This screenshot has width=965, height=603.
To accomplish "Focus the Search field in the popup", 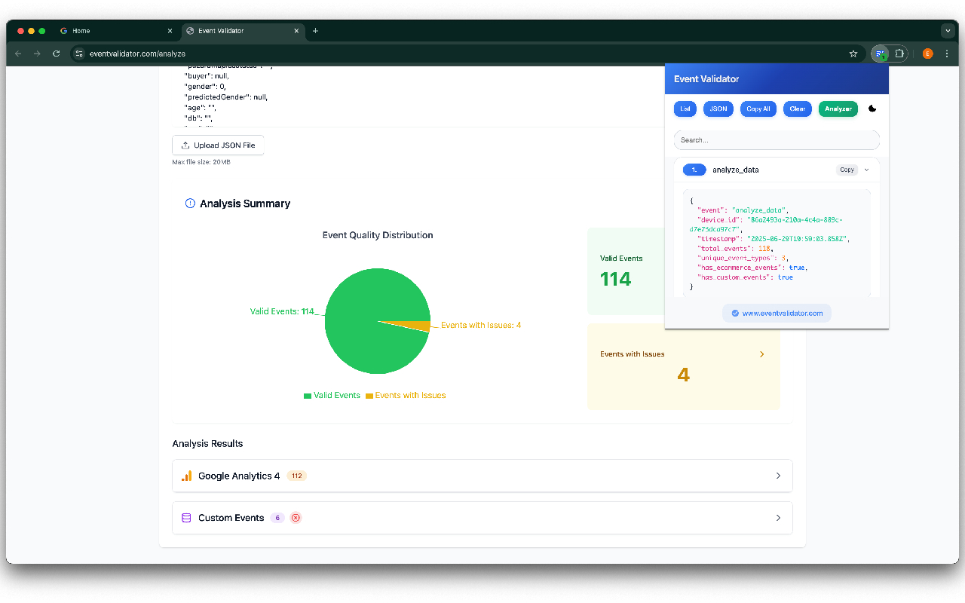I will [777, 140].
